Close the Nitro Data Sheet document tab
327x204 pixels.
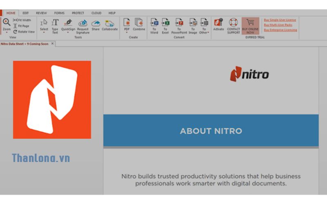(x=52, y=44)
